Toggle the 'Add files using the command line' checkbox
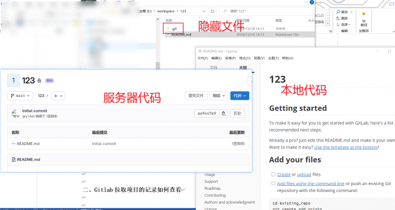Screen dimensions: 395x210 pos(273,183)
